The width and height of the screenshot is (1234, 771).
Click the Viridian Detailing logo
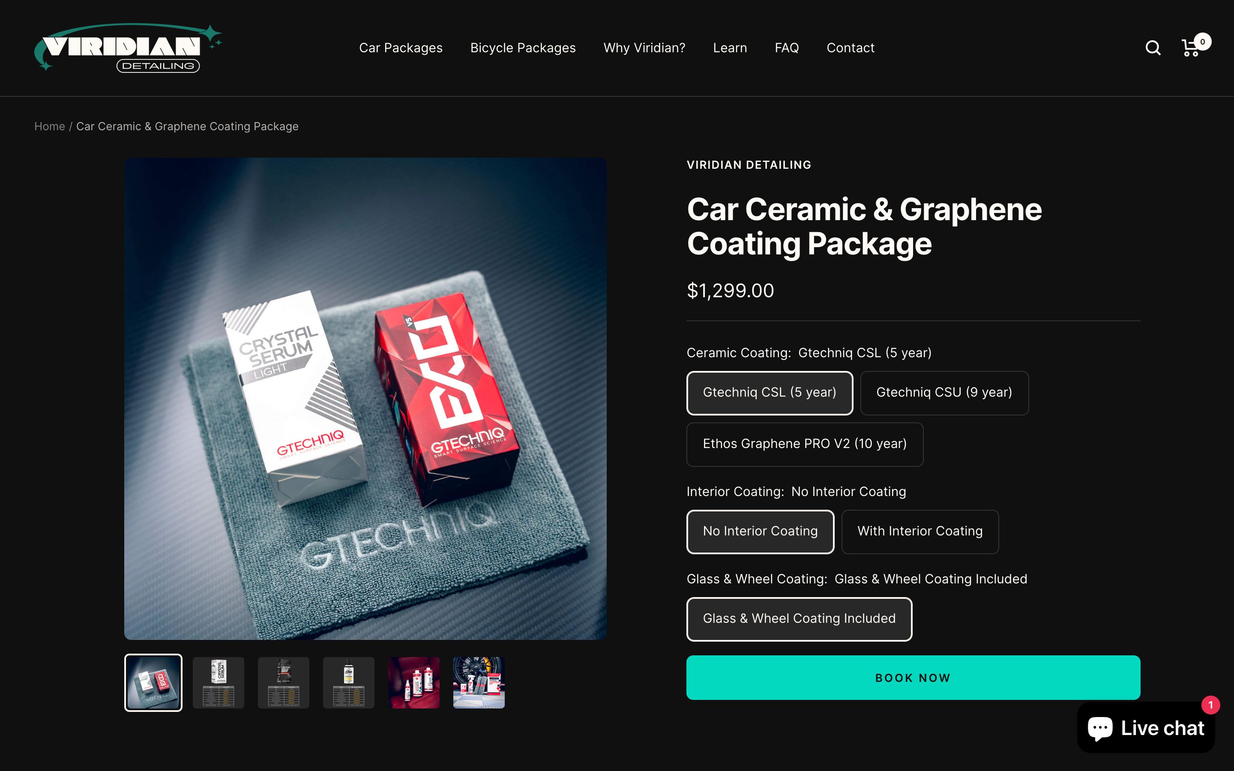tap(128, 48)
